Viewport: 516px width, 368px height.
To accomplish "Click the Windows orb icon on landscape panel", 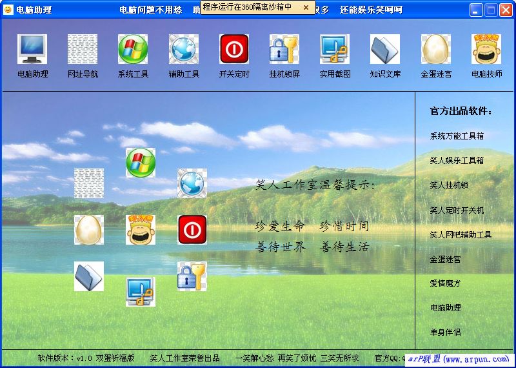I will (x=141, y=163).
